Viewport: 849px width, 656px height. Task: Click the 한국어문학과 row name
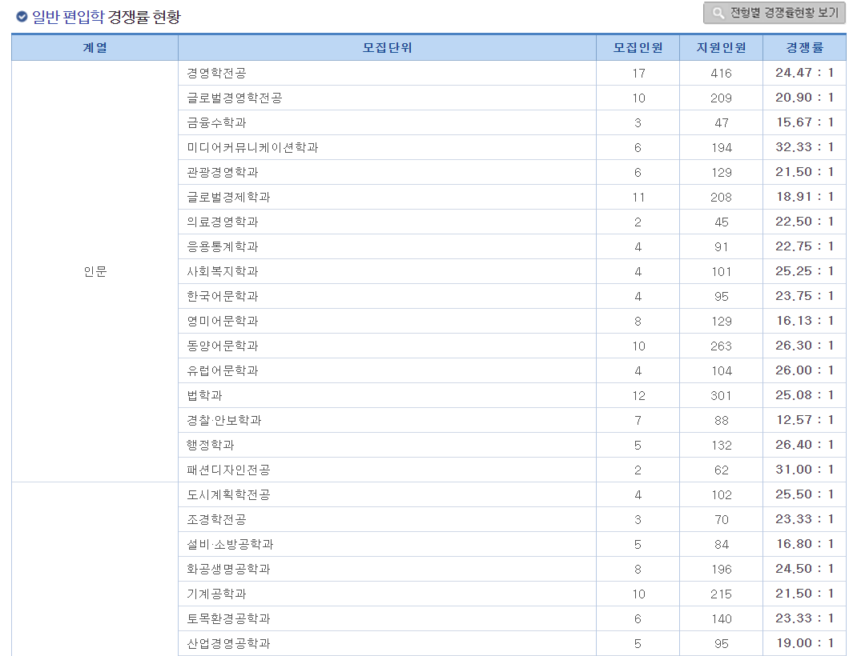pyautogui.click(x=223, y=296)
